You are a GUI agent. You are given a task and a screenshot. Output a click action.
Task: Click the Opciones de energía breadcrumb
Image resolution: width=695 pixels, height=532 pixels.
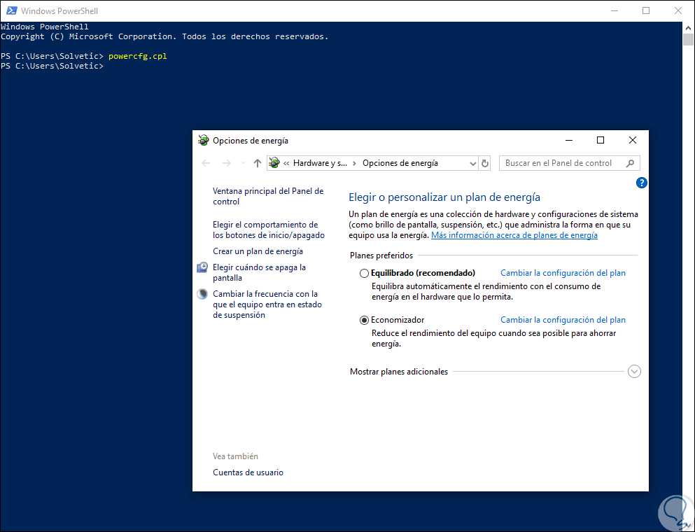click(x=400, y=163)
